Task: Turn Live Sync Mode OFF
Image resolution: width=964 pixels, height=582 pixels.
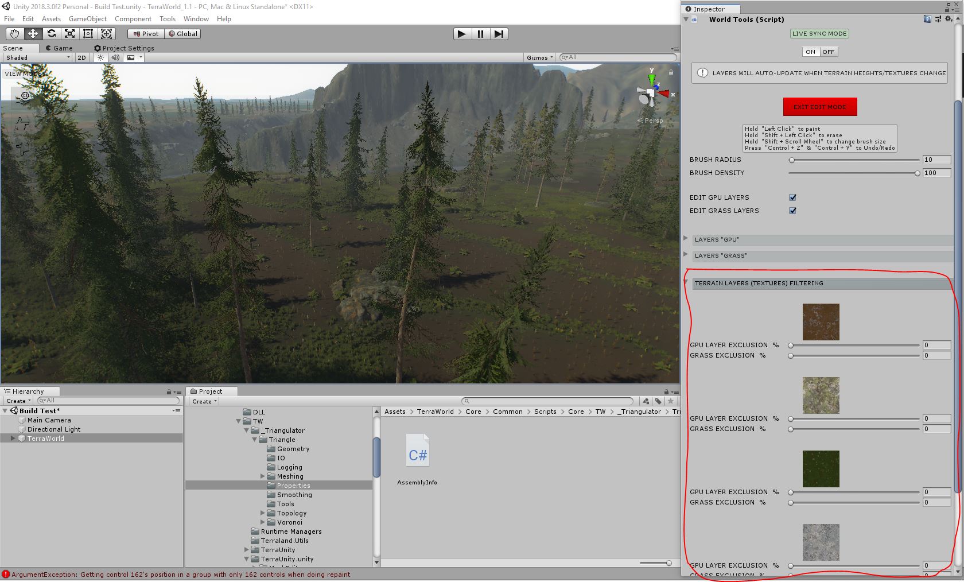Action: 829,52
